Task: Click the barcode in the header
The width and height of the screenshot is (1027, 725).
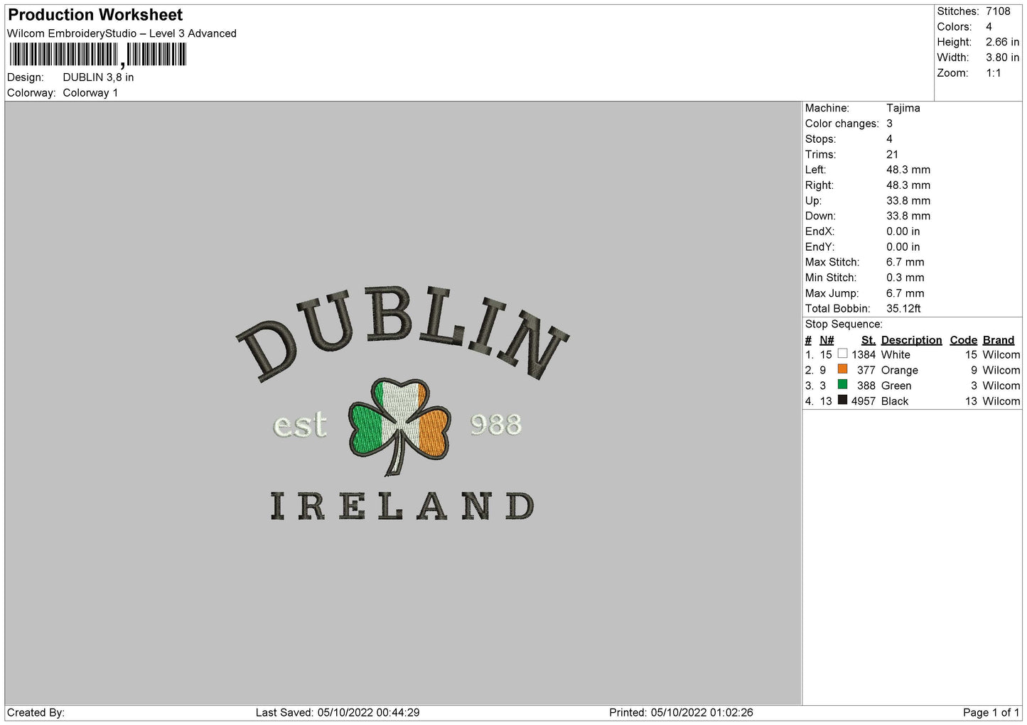Action: [x=98, y=55]
